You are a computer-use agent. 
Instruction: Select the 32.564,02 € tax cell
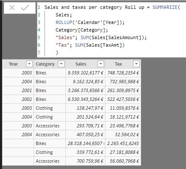click(123, 135)
